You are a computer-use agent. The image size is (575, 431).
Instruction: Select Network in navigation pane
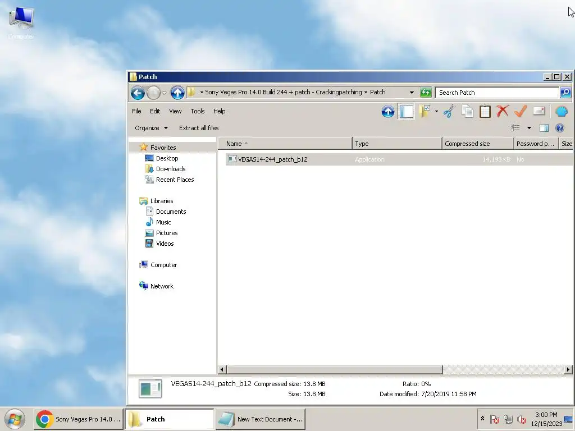(x=162, y=286)
